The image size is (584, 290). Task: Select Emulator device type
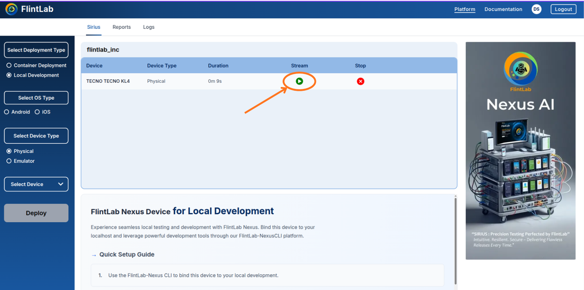[x=9, y=161]
